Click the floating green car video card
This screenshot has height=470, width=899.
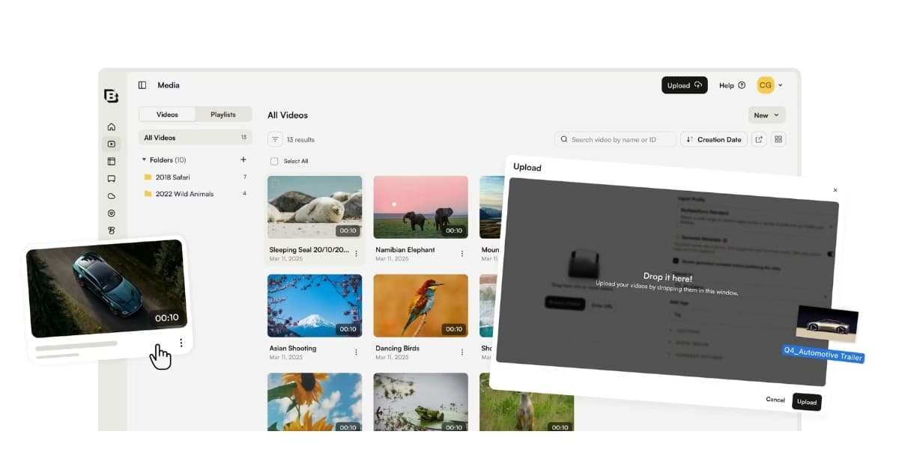[106, 287]
